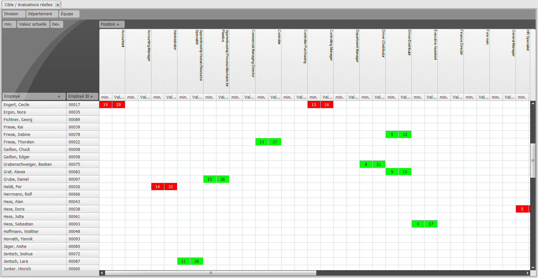Click the Accounting Manager column header
The width and height of the screenshot is (538, 278).
[138, 61]
